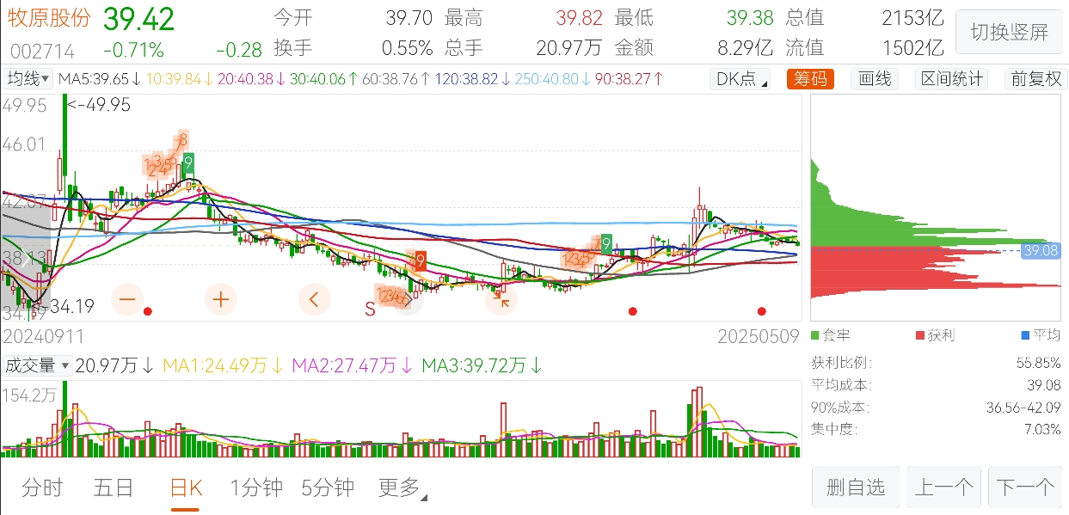Click the MA1:24.49万 volume label

point(224,365)
